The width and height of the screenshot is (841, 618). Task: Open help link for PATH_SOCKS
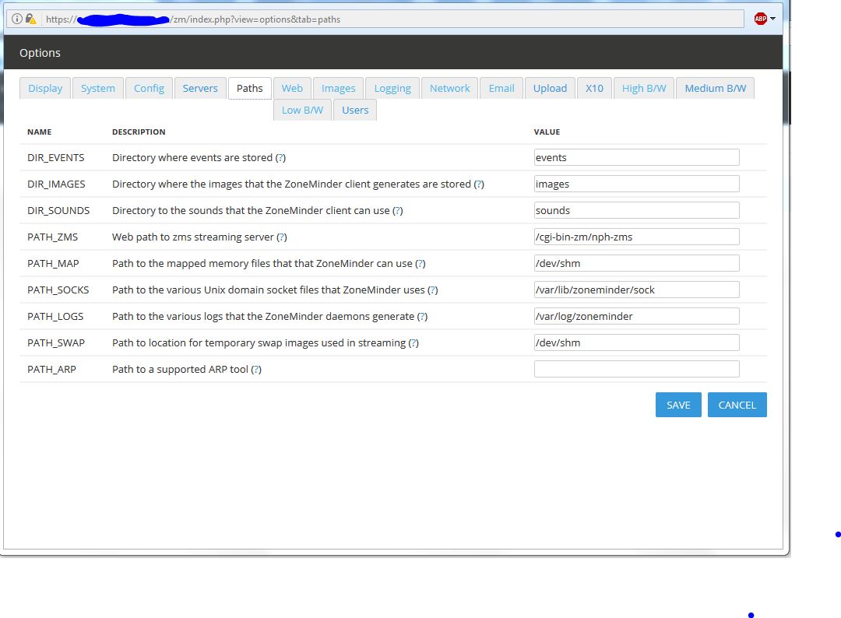[433, 290]
